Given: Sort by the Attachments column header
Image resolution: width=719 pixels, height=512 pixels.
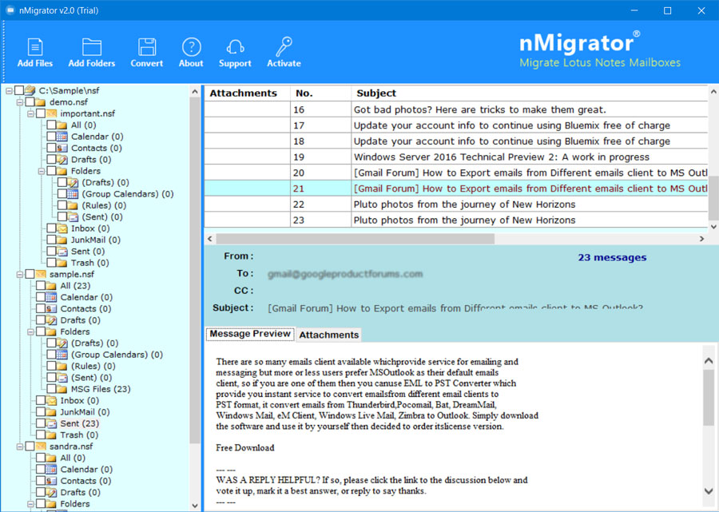Looking at the screenshot, I should click(x=247, y=93).
